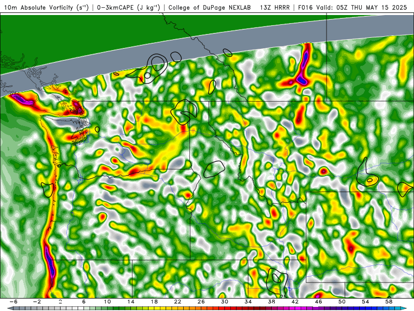
Task: Click the '38' color scale label
Action: pyautogui.click(x=271, y=302)
